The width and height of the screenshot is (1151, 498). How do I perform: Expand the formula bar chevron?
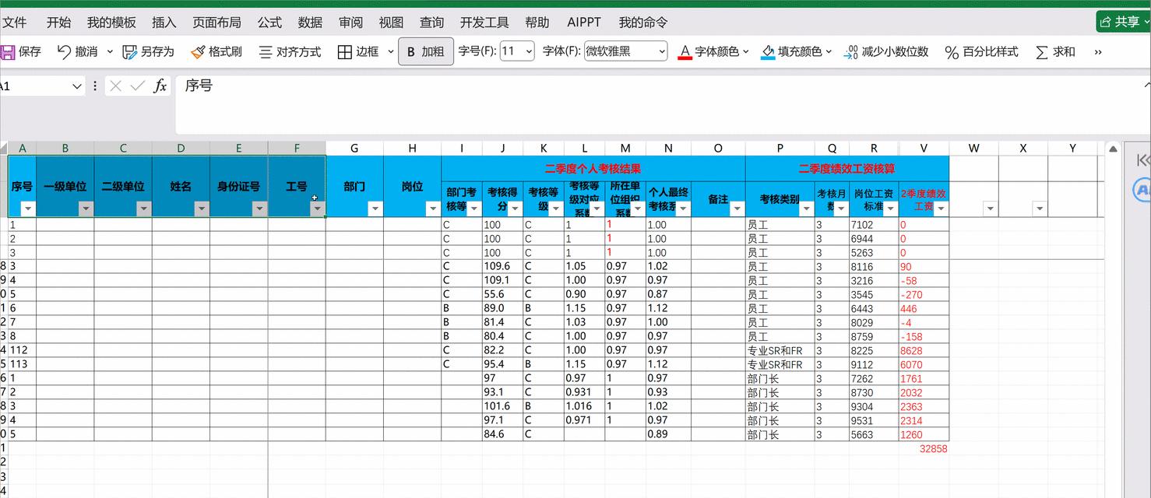tap(1147, 85)
